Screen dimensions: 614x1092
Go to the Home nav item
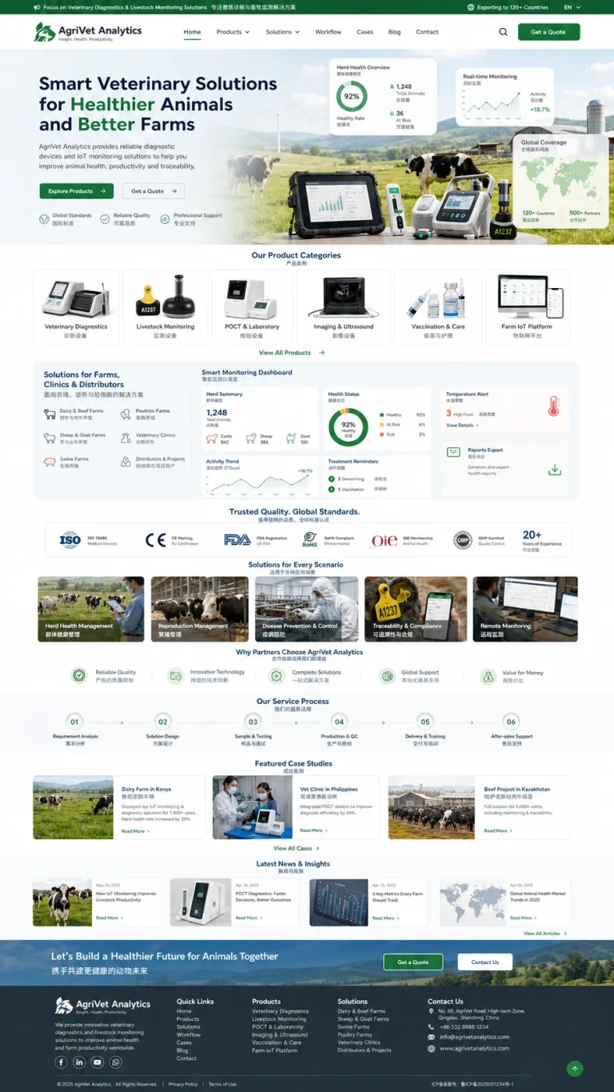click(192, 32)
